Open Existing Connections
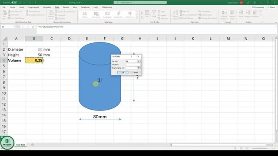The image size is (278, 156). click(36, 15)
